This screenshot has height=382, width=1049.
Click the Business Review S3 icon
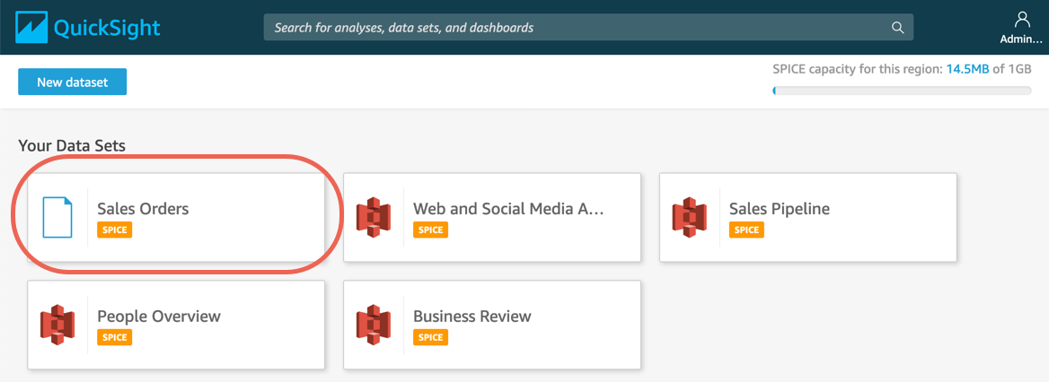click(x=374, y=325)
